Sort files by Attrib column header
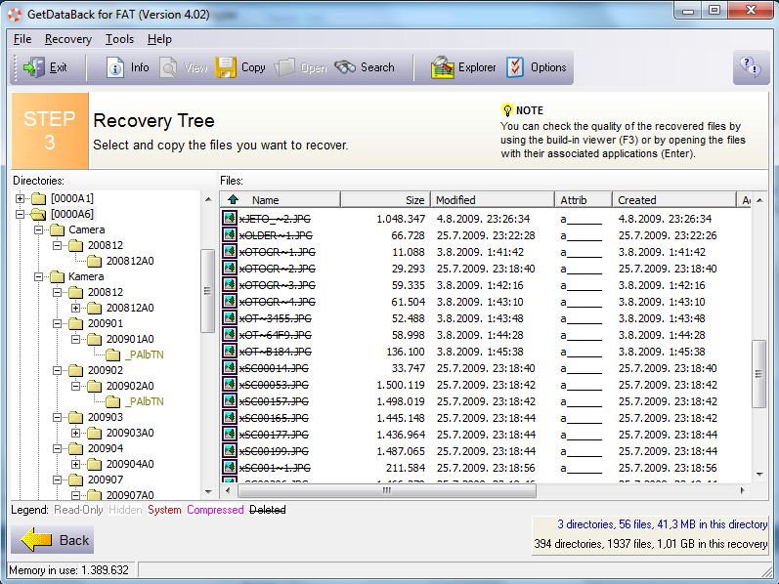Screen dimensions: 779x584 (584, 199)
